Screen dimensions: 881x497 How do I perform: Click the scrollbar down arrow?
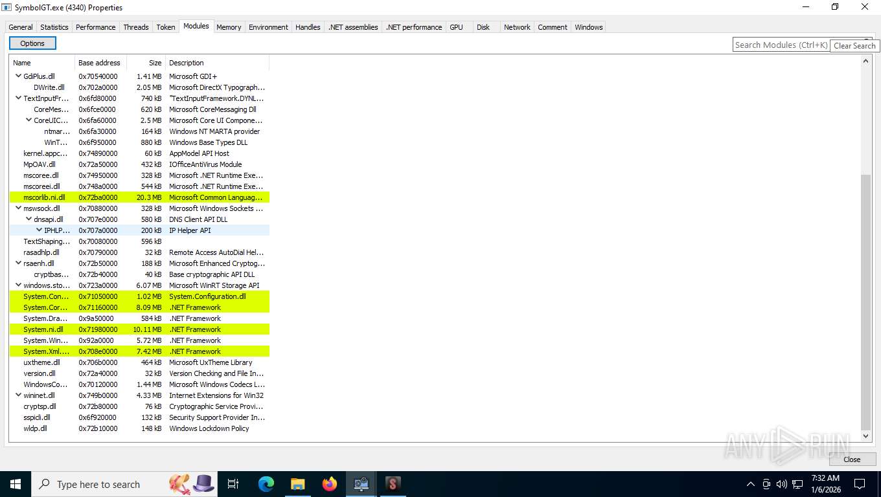click(866, 437)
